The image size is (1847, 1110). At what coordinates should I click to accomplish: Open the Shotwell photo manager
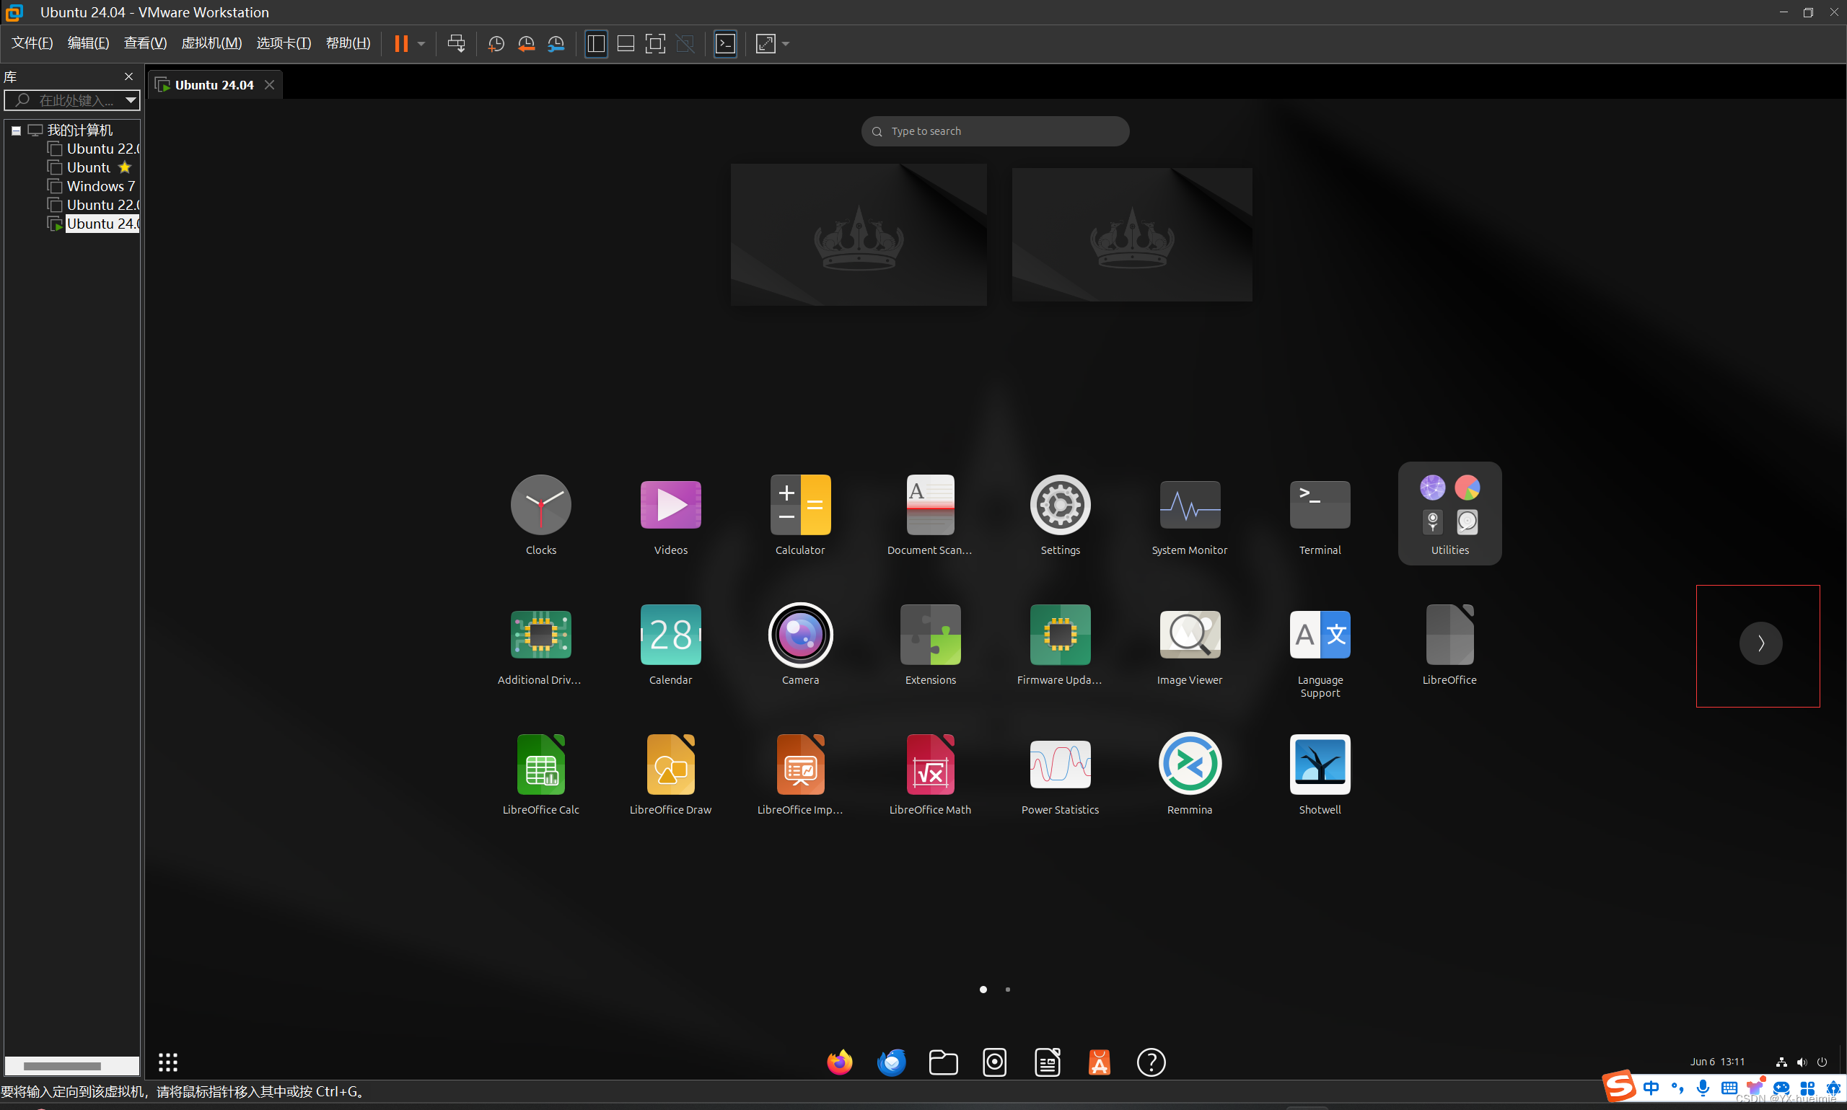pos(1319,764)
